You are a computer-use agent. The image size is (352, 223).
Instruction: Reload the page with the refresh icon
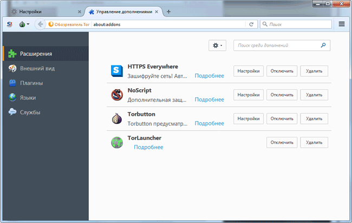click(251, 24)
